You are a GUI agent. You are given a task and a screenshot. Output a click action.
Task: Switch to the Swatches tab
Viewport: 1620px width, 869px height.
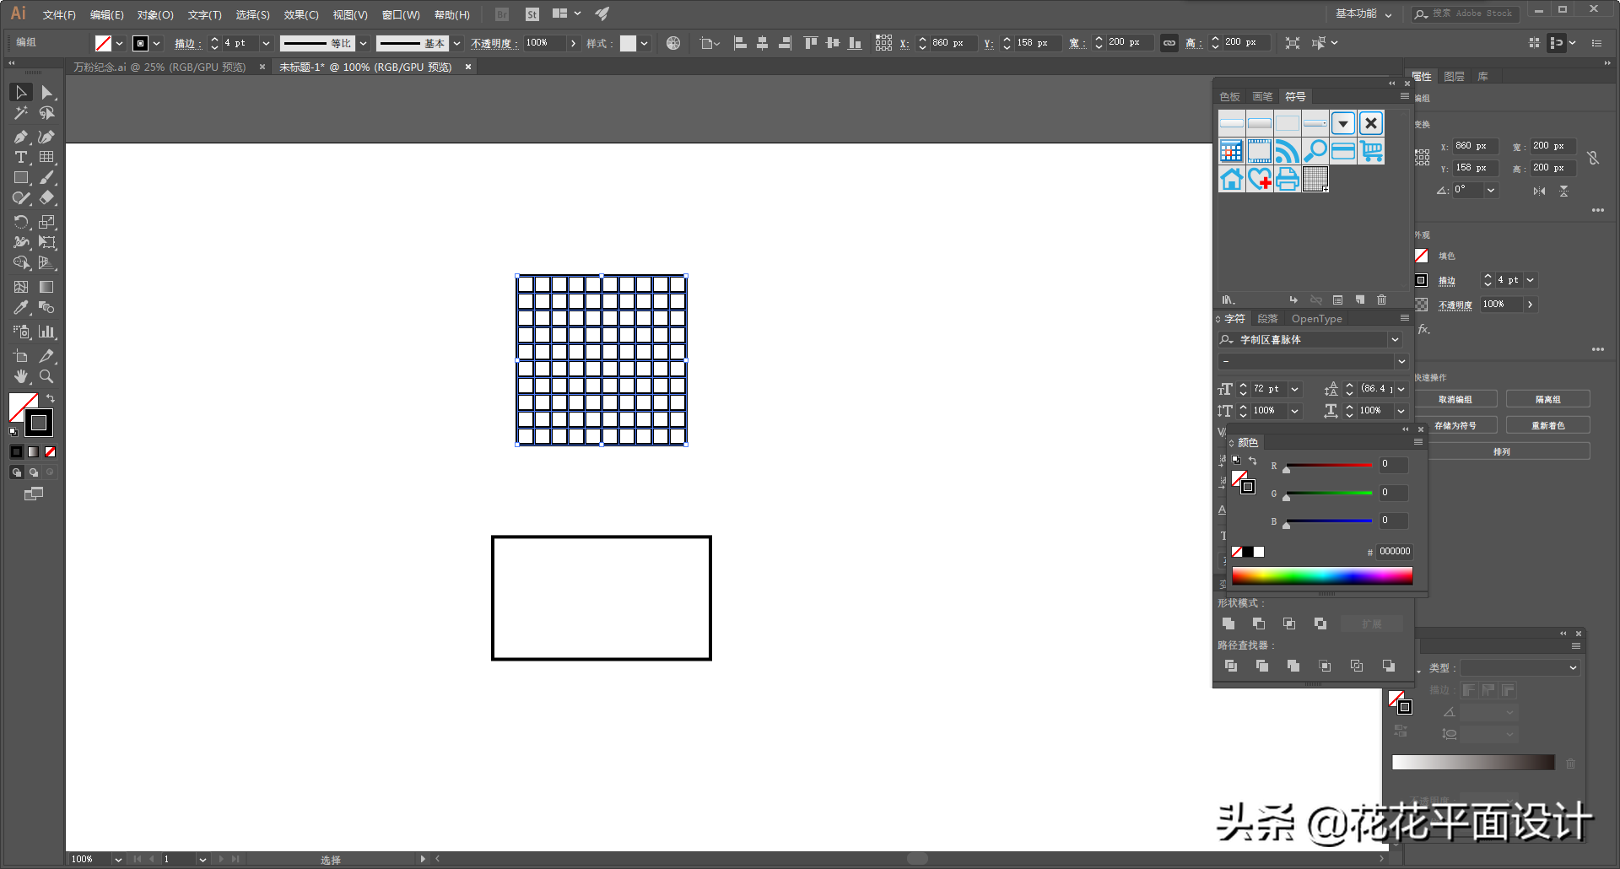(x=1229, y=97)
